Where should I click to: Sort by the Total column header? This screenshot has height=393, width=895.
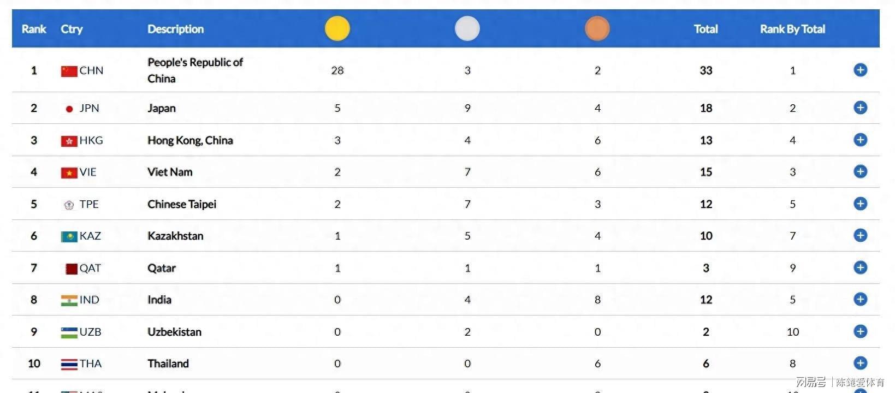point(706,29)
